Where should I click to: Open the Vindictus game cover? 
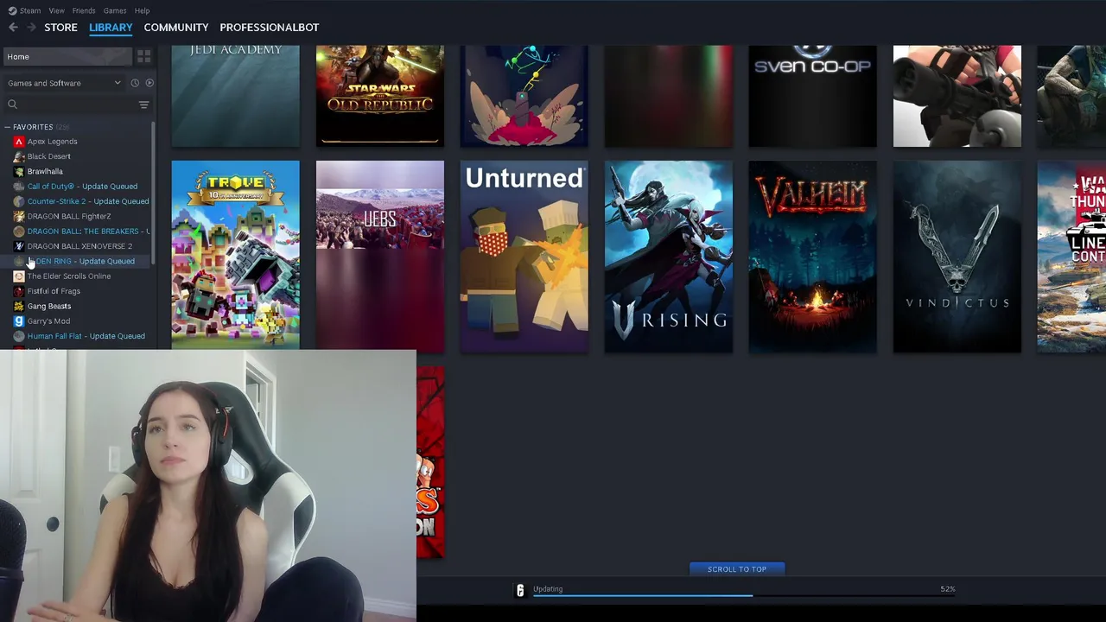click(x=957, y=257)
